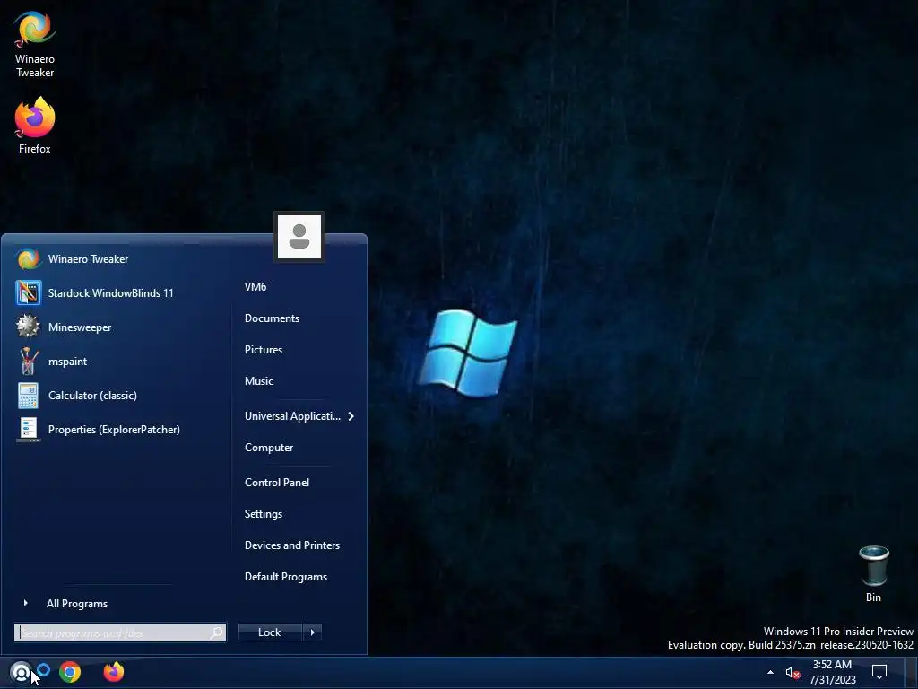This screenshot has height=689, width=918.
Task: Open Documents from start menu
Action: tap(272, 318)
